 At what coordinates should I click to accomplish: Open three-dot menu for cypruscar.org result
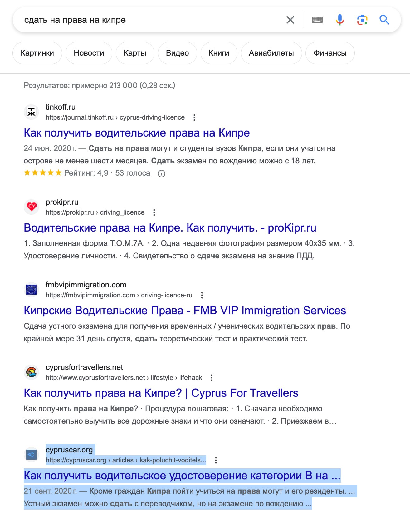(x=216, y=460)
